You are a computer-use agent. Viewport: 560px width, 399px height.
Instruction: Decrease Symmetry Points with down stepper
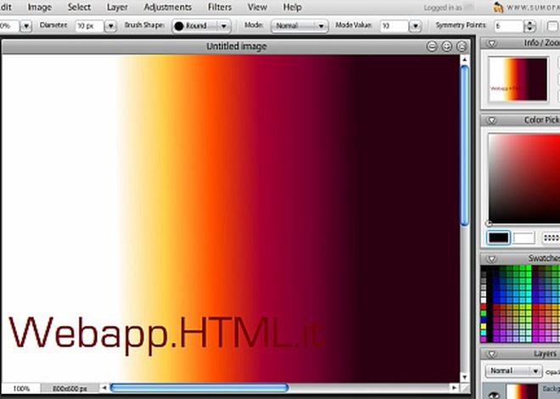(x=529, y=30)
